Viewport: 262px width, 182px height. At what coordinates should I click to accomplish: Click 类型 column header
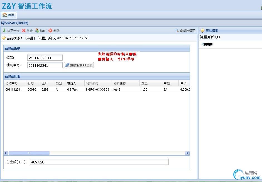pyautogui.click(x=59, y=83)
